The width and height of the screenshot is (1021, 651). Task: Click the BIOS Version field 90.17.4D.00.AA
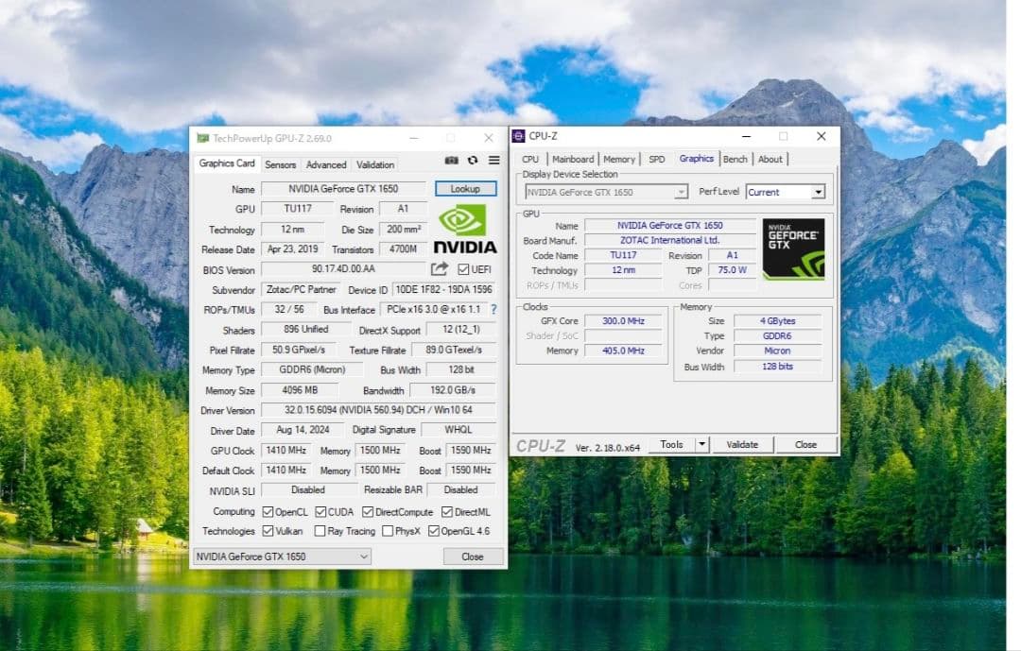343,269
